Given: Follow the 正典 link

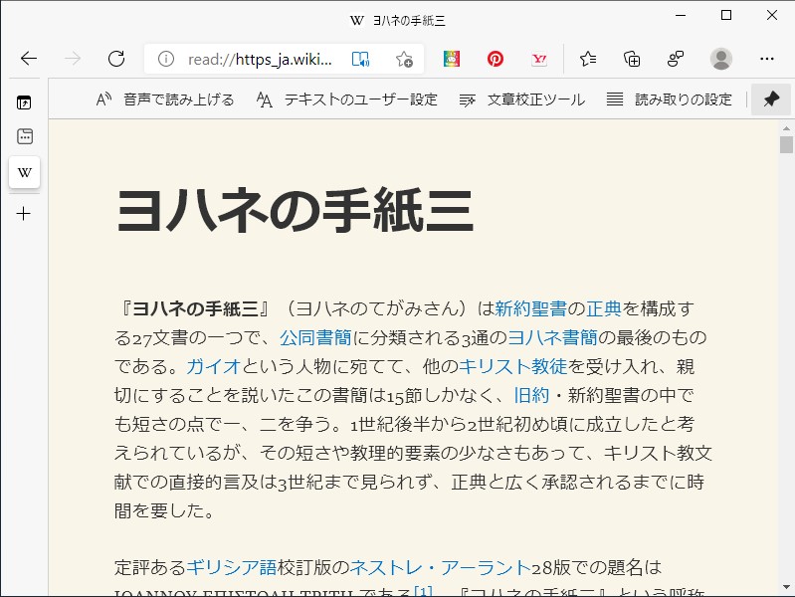Looking at the screenshot, I should pos(604,308).
